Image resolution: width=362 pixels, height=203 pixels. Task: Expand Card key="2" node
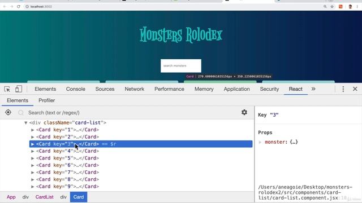33,137
